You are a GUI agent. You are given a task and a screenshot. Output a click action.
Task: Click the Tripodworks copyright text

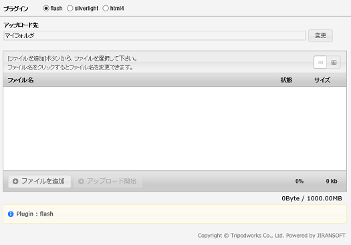pos(271,236)
